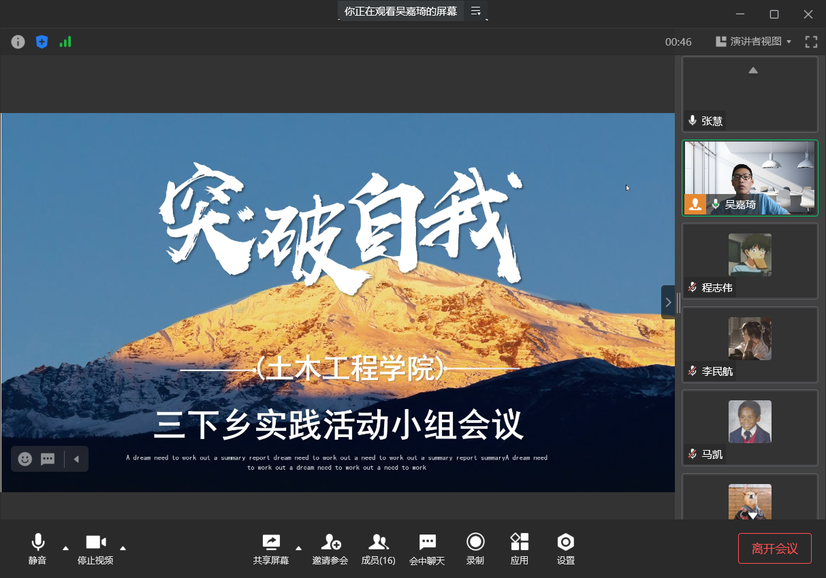
Task: Open the 成员(16) members list
Action: 378,549
